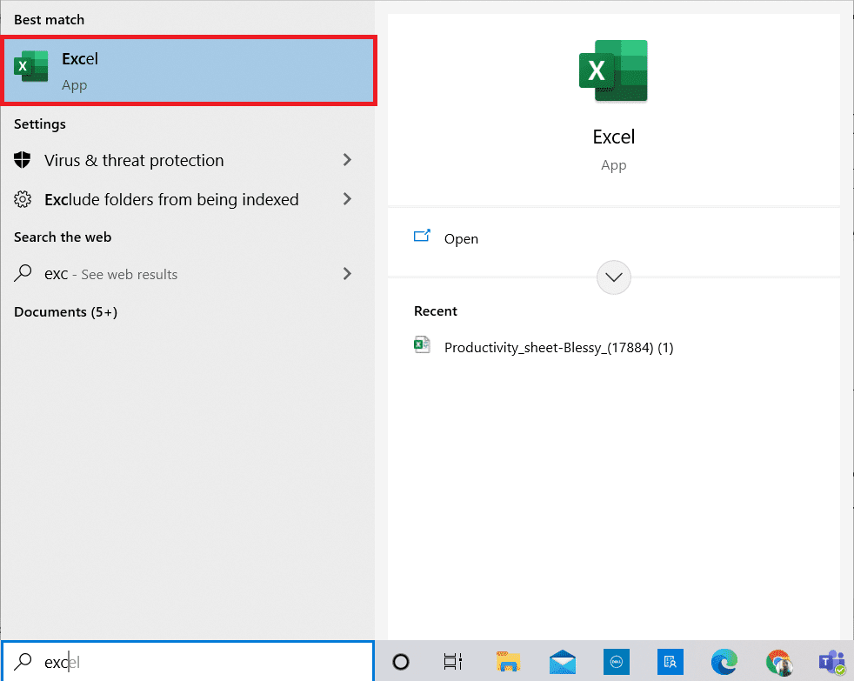Click the shield icon beside Virus & threat protection

23,160
